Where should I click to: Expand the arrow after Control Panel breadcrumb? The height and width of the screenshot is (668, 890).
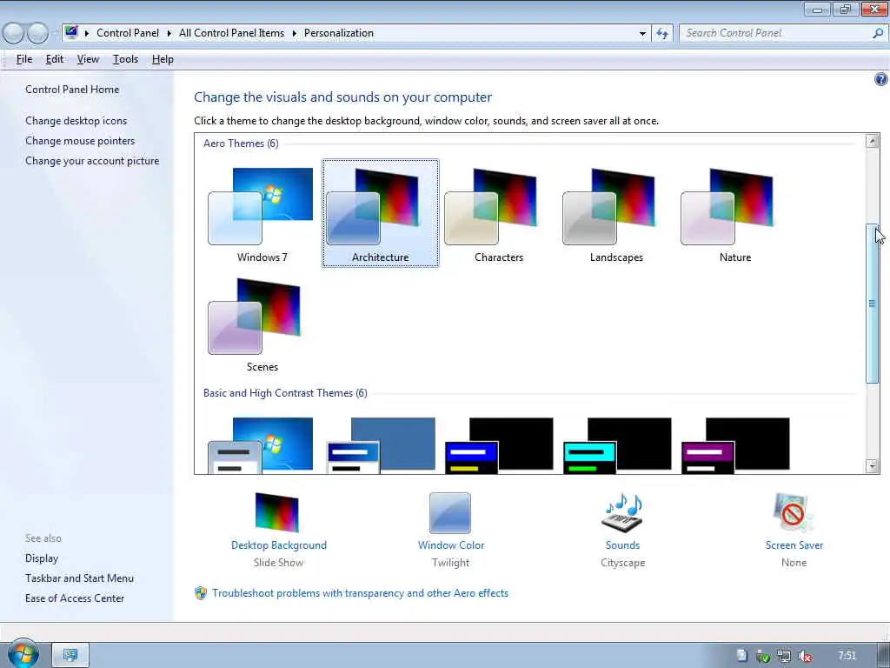pos(169,34)
